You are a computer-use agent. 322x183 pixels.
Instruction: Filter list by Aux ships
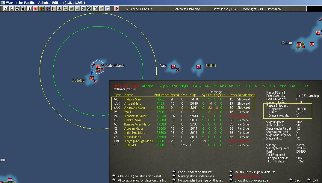(272, 86)
